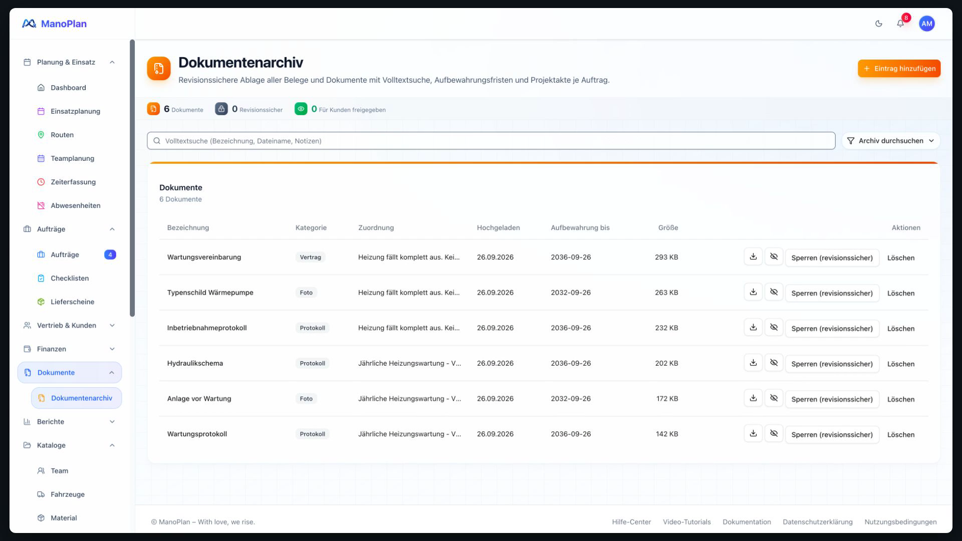
Task: Toggle dark mode with the moon icon
Action: (x=878, y=24)
